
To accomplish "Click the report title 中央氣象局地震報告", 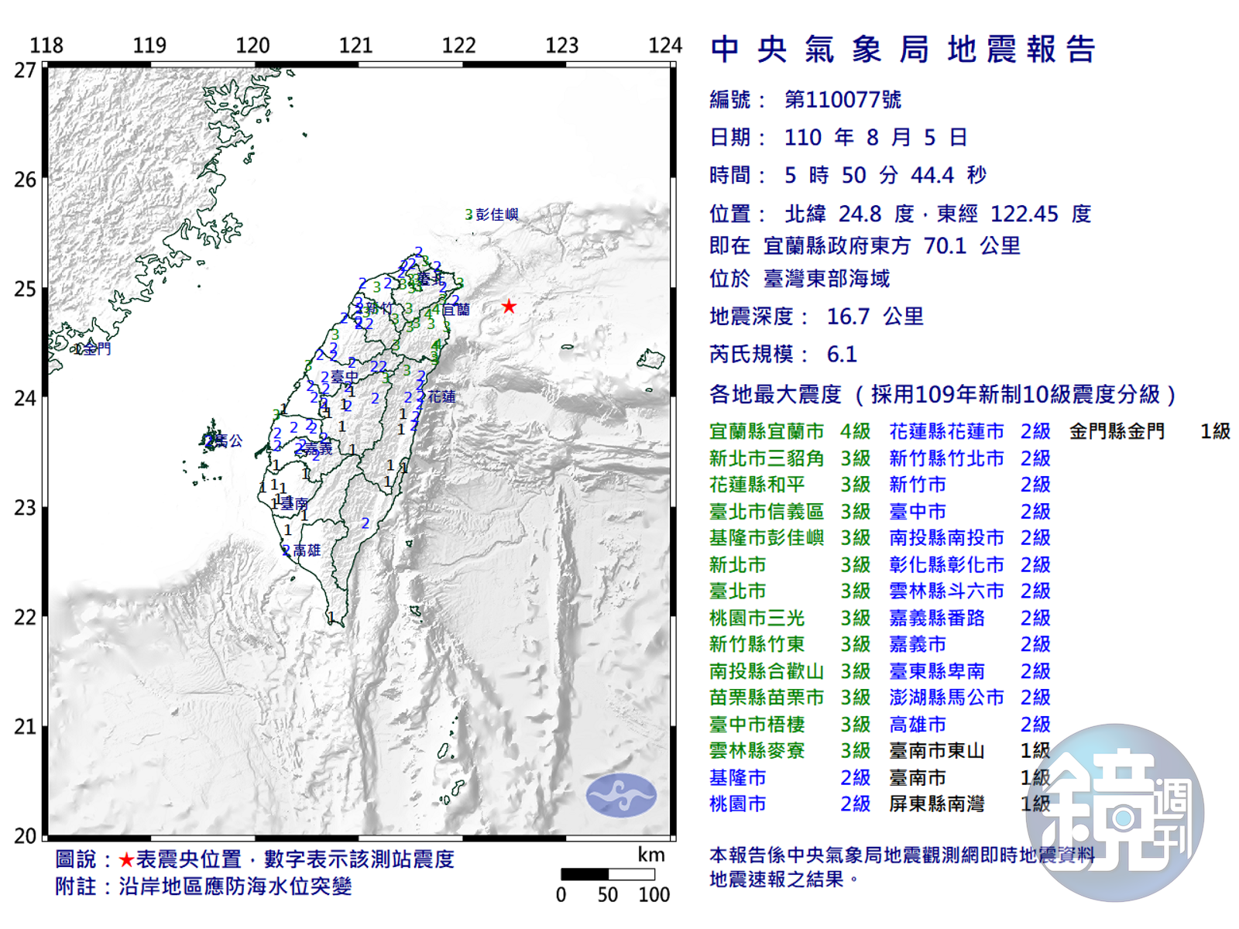I will click(903, 50).
